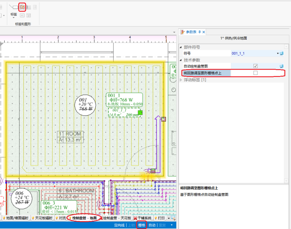Collapse drawing area panel arrow above ruler
The width and height of the screenshot is (291, 229).
click(x=174, y=32)
